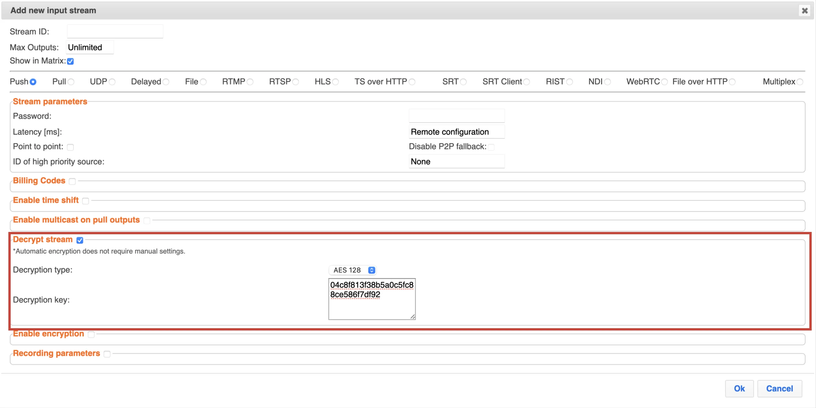Uncheck the Decrypt stream checkbox
This screenshot has width=816, height=408.
click(80, 240)
